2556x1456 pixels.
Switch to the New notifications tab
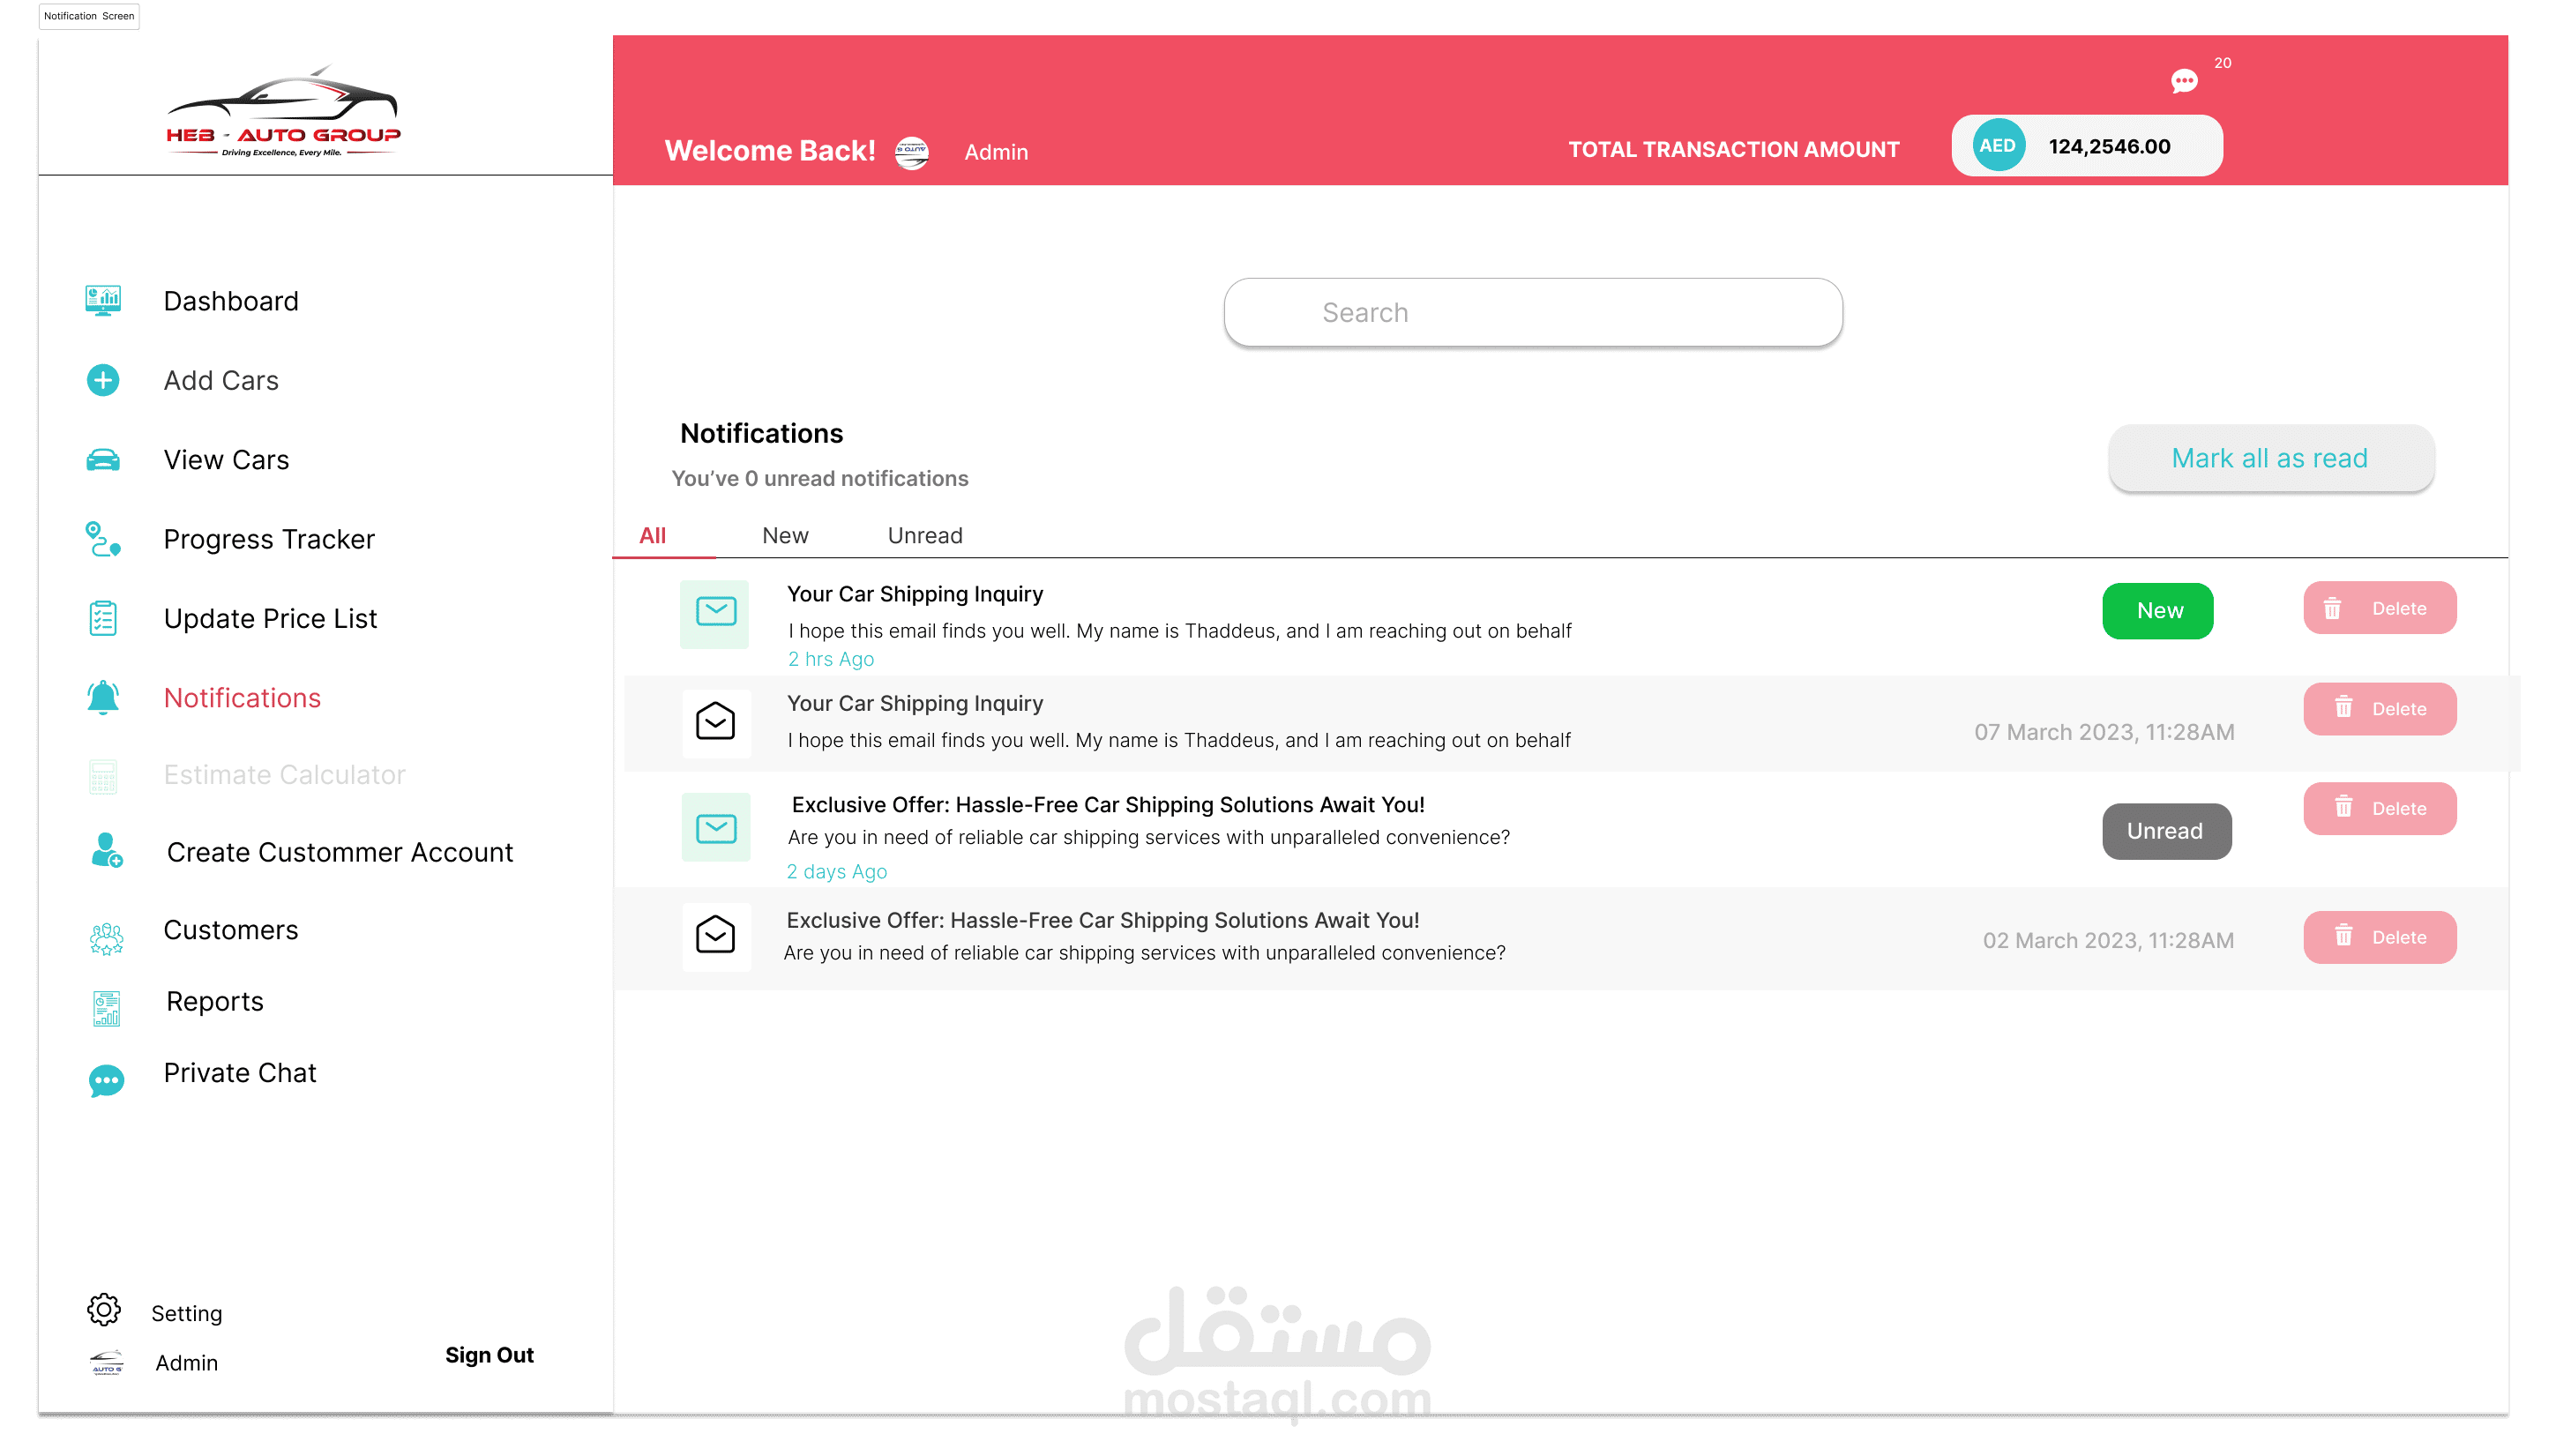pyautogui.click(x=785, y=535)
